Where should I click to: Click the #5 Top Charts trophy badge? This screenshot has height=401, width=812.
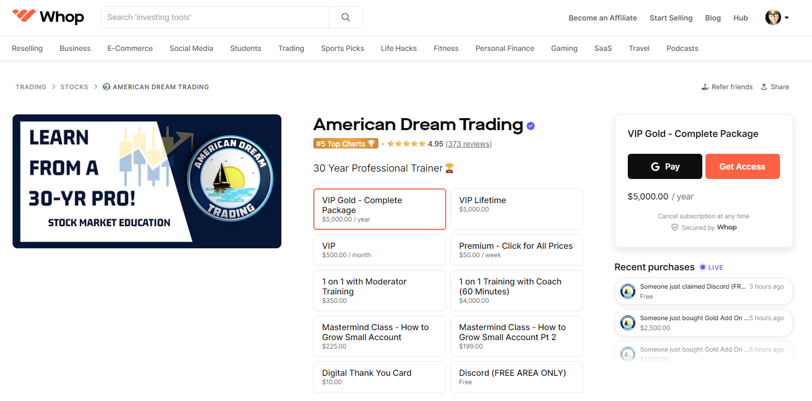pos(345,143)
